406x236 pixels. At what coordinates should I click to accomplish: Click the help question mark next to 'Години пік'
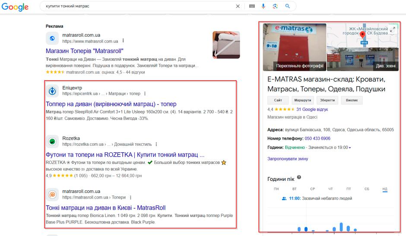click(299, 177)
